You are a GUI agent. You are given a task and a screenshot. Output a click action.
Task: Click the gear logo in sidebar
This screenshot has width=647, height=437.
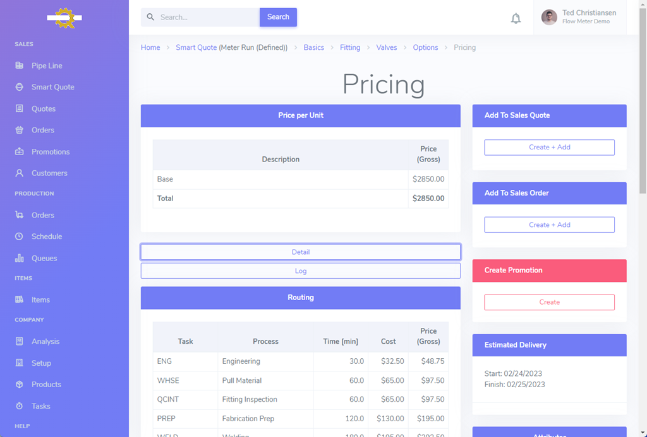click(x=64, y=18)
